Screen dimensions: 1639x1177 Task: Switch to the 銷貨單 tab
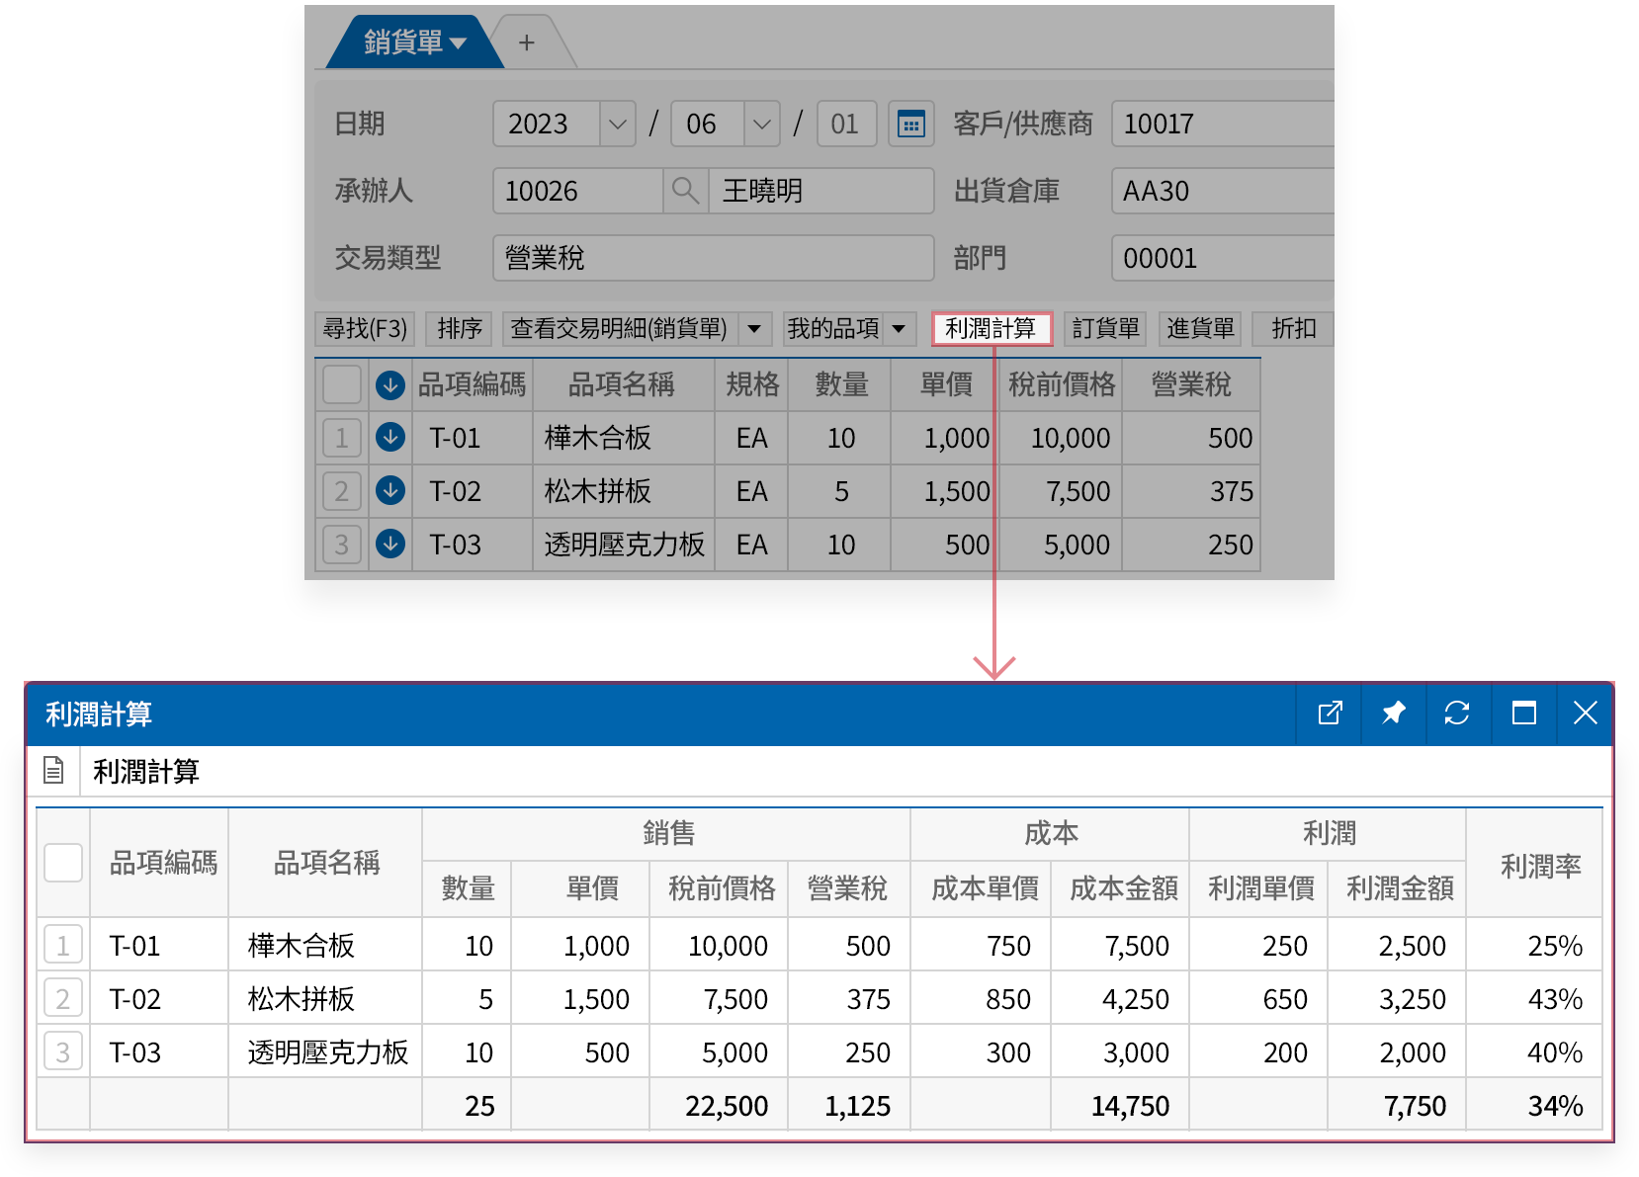click(401, 42)
